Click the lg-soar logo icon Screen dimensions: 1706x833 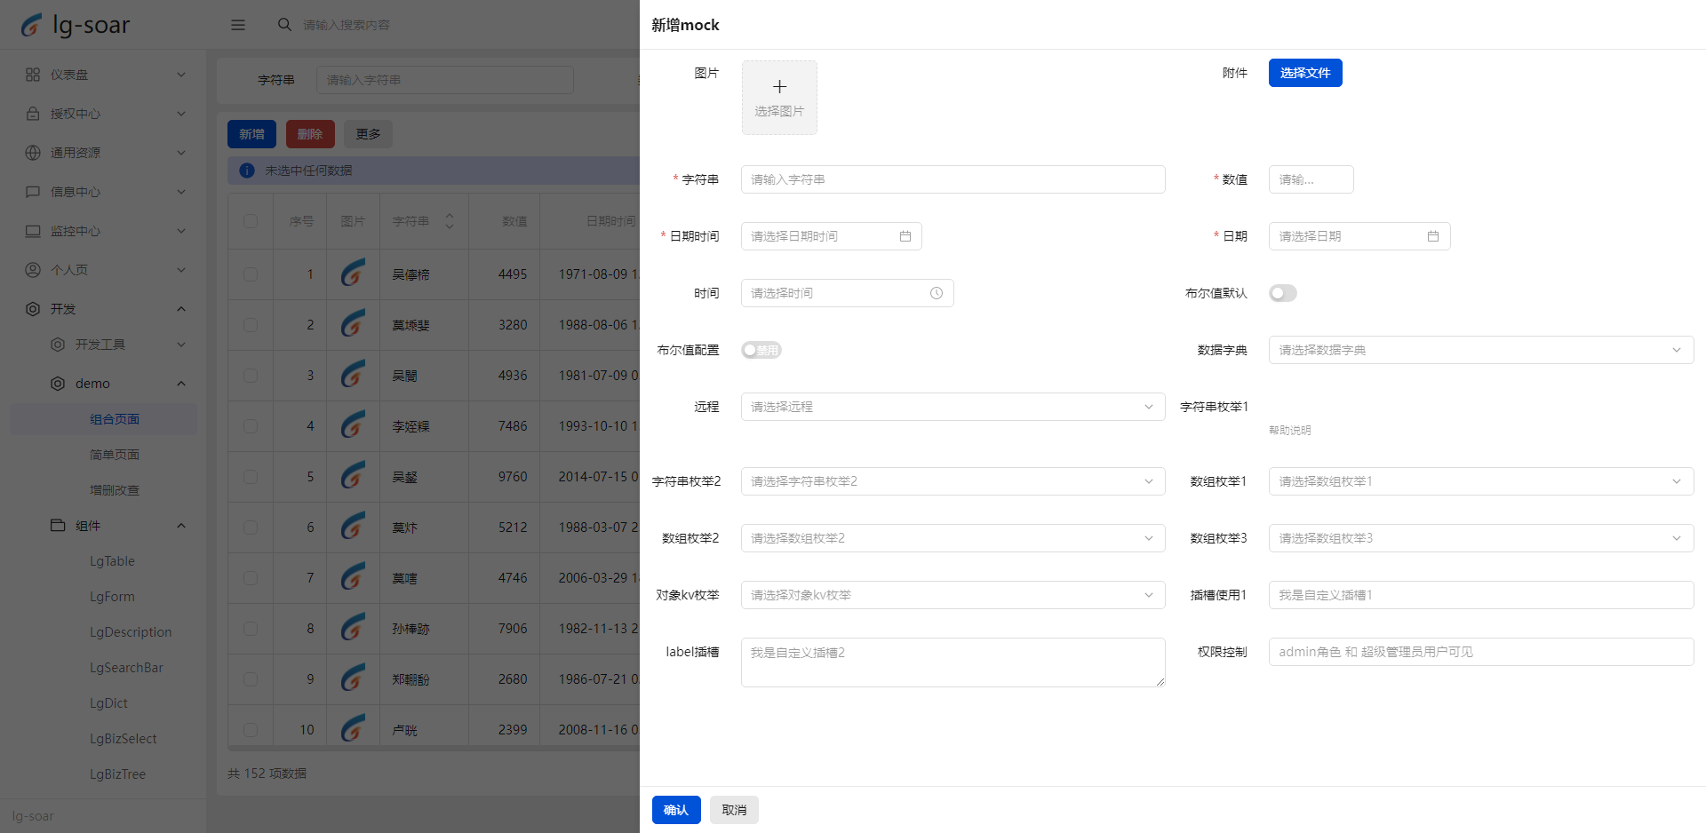coord(31,25)
